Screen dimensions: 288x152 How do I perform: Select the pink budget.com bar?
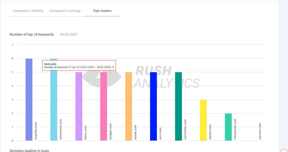pos(103,106)
